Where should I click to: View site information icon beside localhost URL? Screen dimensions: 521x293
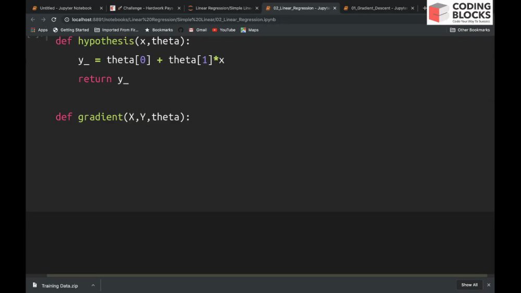click(67, 20)
